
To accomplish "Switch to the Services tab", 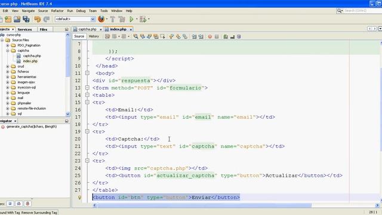I will coord(24,29).
